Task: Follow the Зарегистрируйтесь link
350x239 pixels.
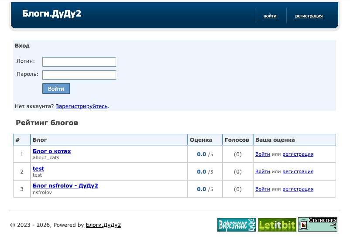Action: coord(82,106)
